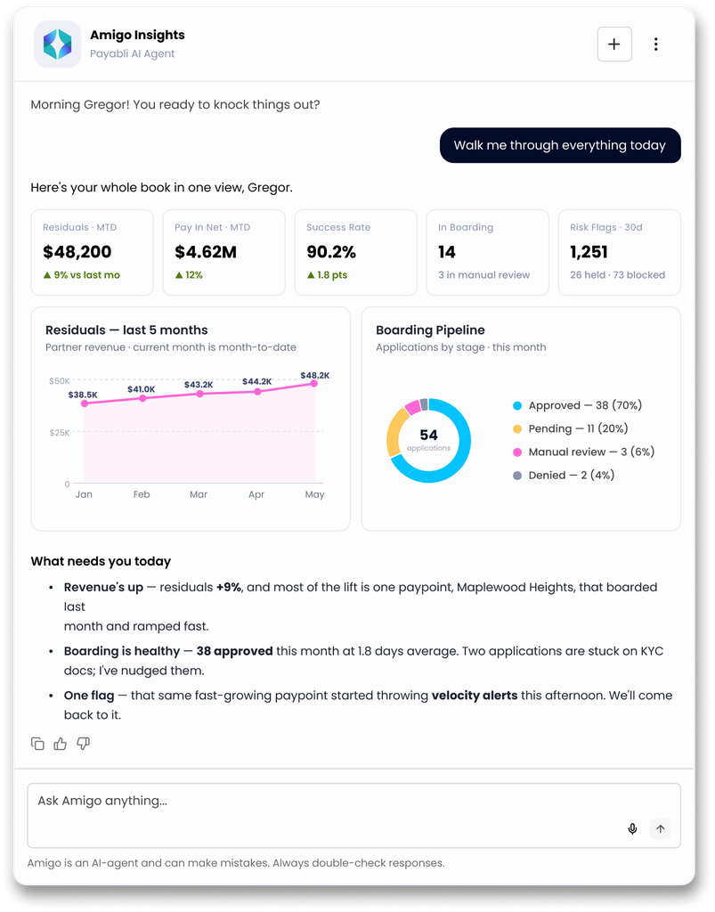The image size is (715, 912).
Task: Select the Feb $41.0K data point
Action: click(x=142, y=398)
